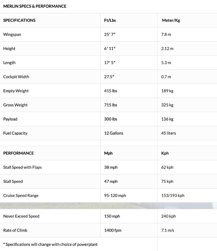Screen dimensions: 217x251
Task: Click the Payload row label
Action: pyautogui.click(x=10, y=119)
